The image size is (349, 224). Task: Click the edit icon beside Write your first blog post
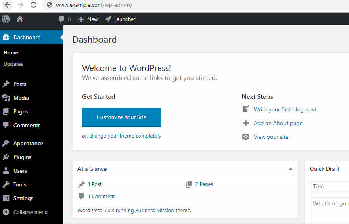(x=246, y=109)
